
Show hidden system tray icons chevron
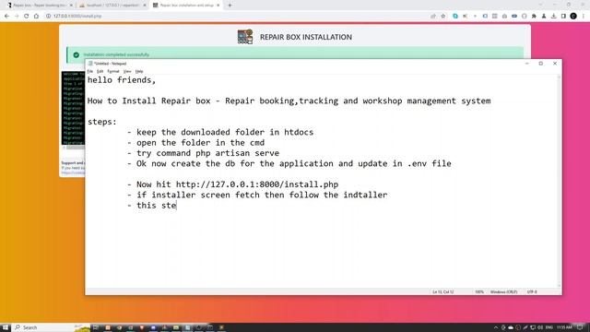pos(496,327)
